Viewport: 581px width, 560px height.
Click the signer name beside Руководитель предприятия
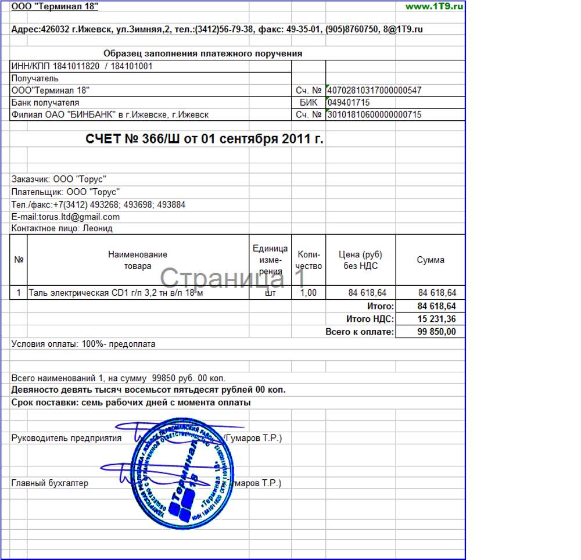click(253, 438)
